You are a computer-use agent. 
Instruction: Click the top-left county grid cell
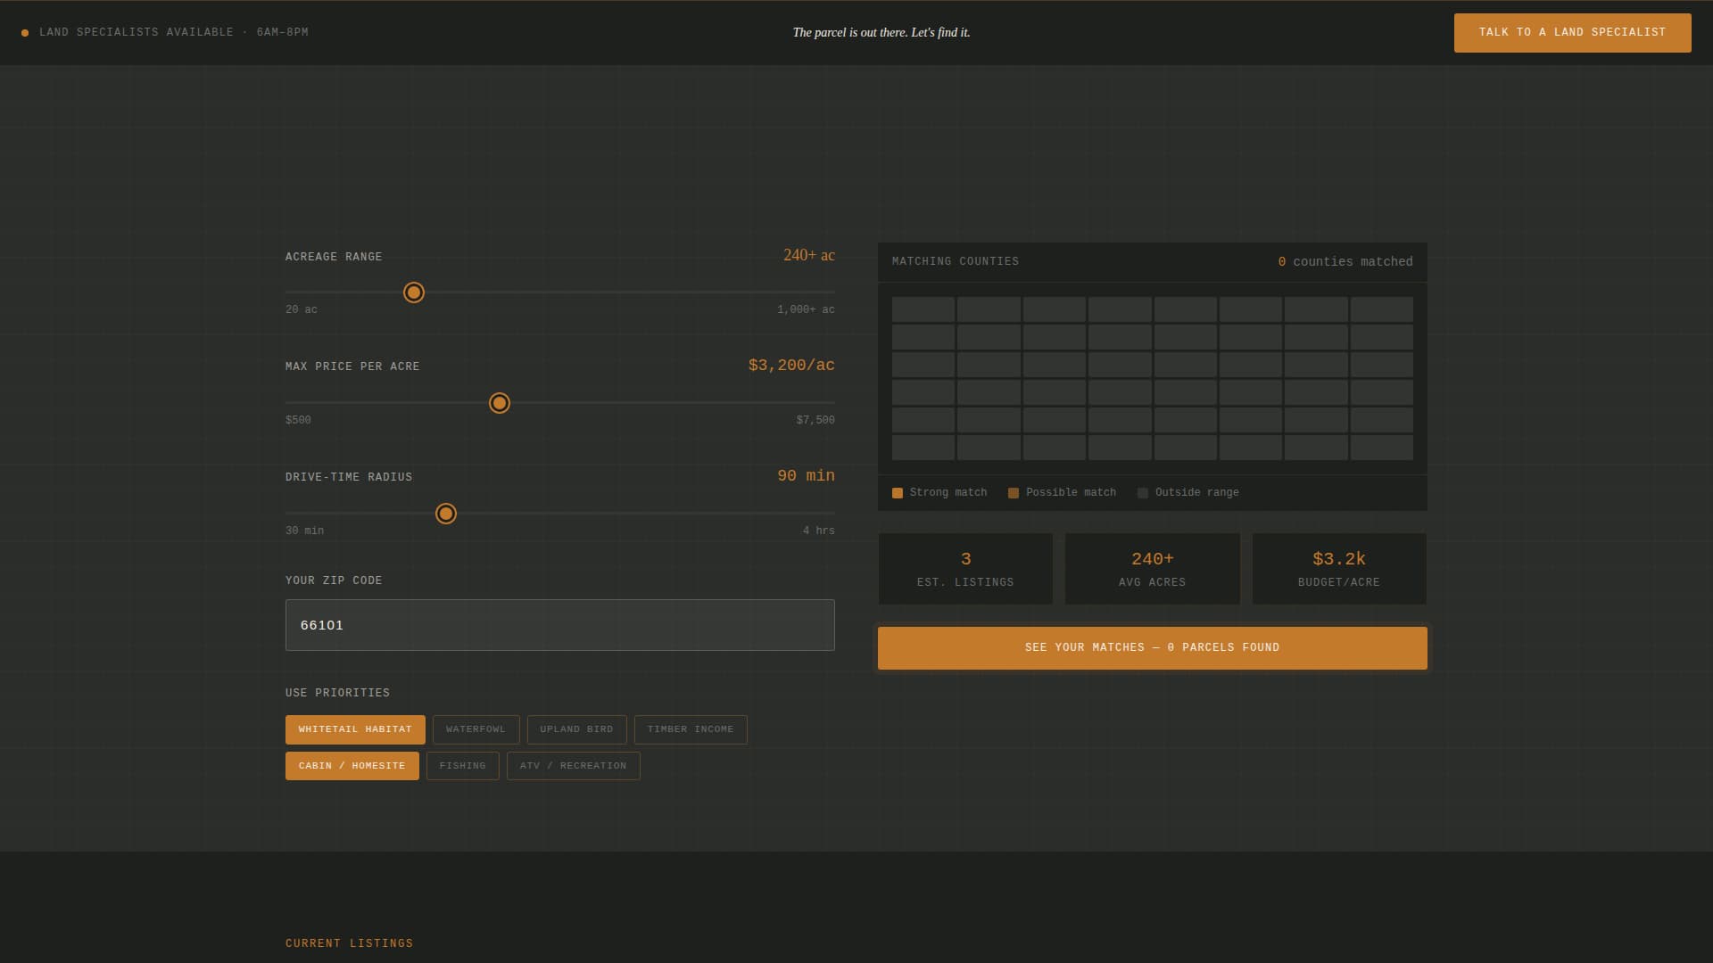click(923, 309)
